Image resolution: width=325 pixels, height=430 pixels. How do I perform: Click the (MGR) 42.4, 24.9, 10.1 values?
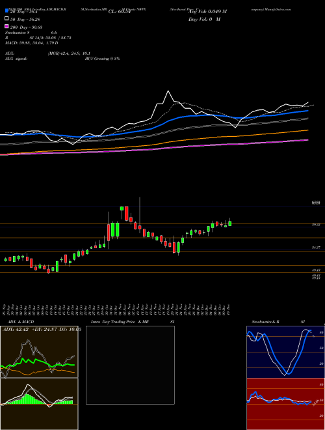click(x=69, y=53)
